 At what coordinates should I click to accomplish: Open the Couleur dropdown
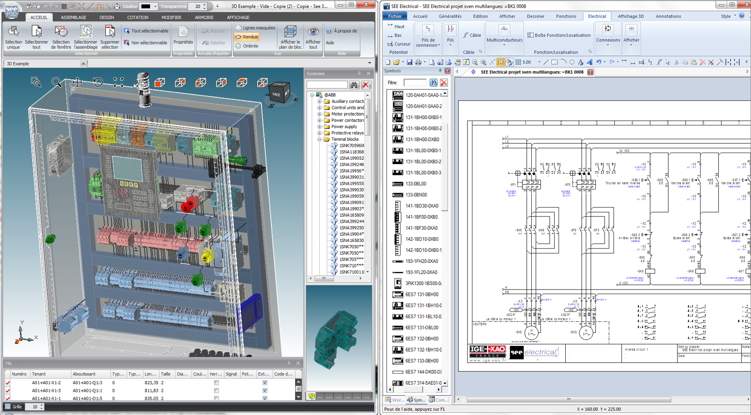[155, 6]
